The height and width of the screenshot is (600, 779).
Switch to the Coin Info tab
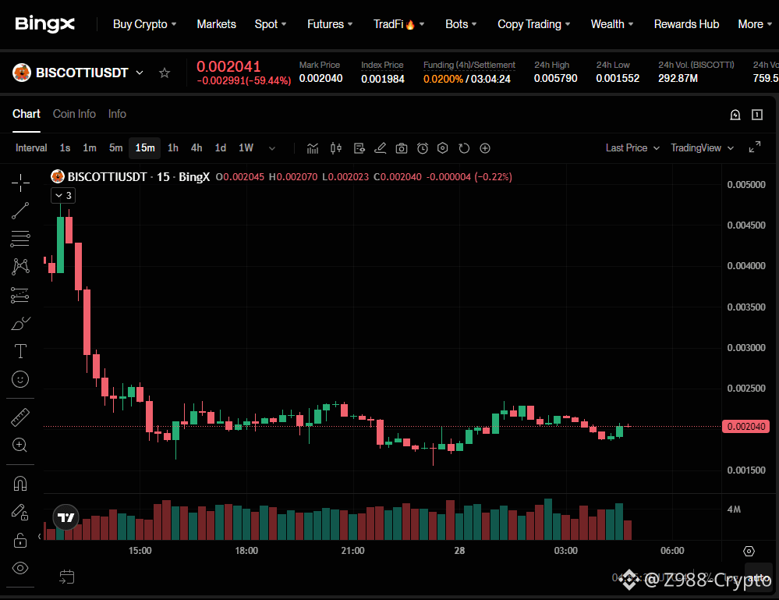[74, 114]
